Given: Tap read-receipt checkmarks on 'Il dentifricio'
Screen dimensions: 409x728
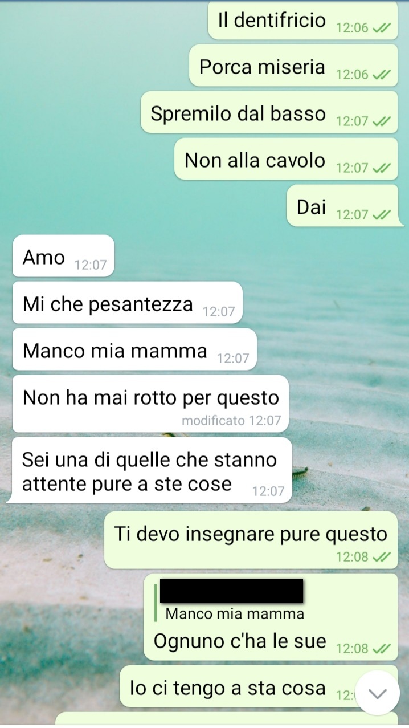Looking at the screenshot, I should 381,28.
